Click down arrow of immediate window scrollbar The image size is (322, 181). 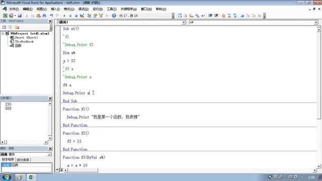click(x=50, y=138)
